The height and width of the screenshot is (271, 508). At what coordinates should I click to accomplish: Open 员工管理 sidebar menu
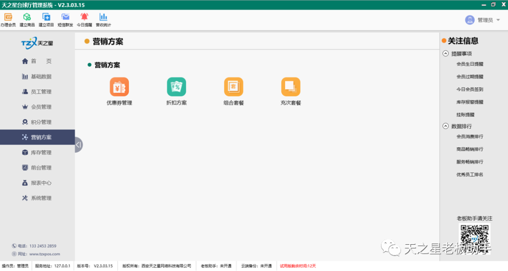37,92
